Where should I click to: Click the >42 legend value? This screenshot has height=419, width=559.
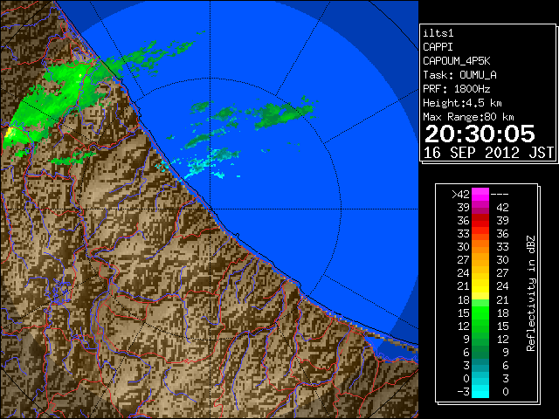coord(460,195)
